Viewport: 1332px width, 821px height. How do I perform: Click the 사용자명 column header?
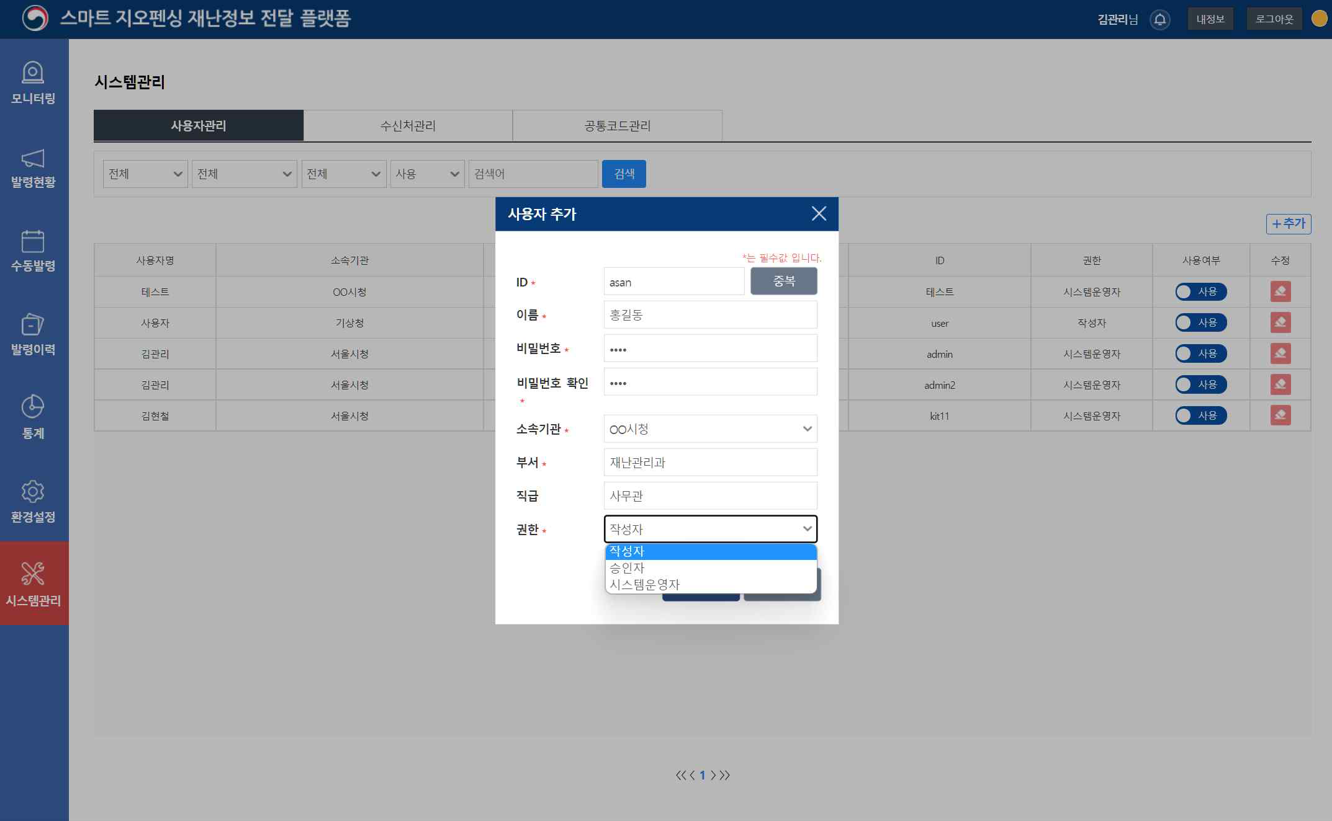(x=155, y=260)
